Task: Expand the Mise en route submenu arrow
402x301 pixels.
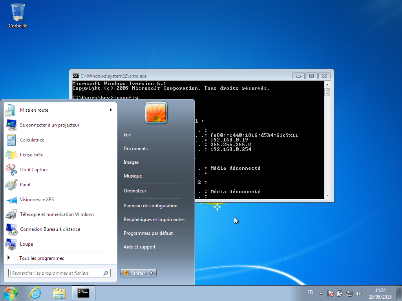Action: click(111, 110)
